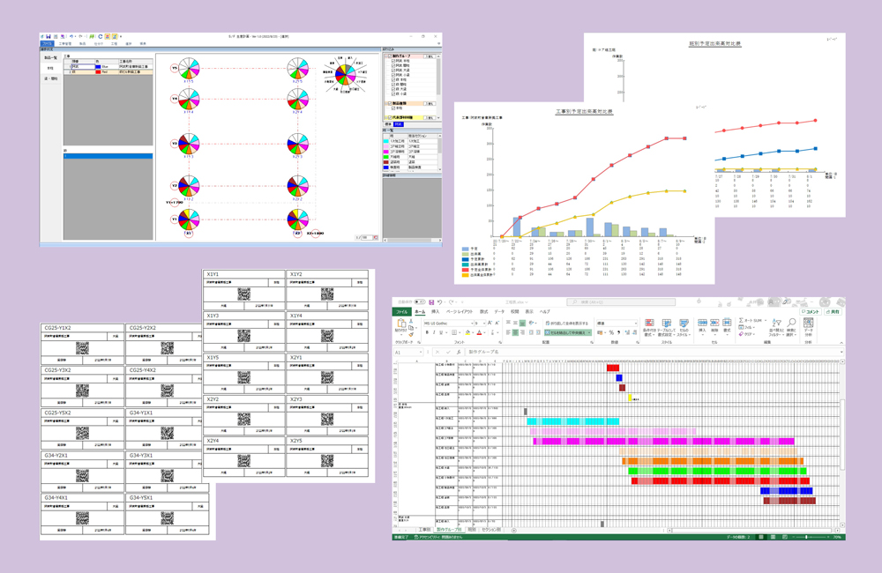
Task: Click the Blue color swatch in 工事 table
Action: (98, 67)
